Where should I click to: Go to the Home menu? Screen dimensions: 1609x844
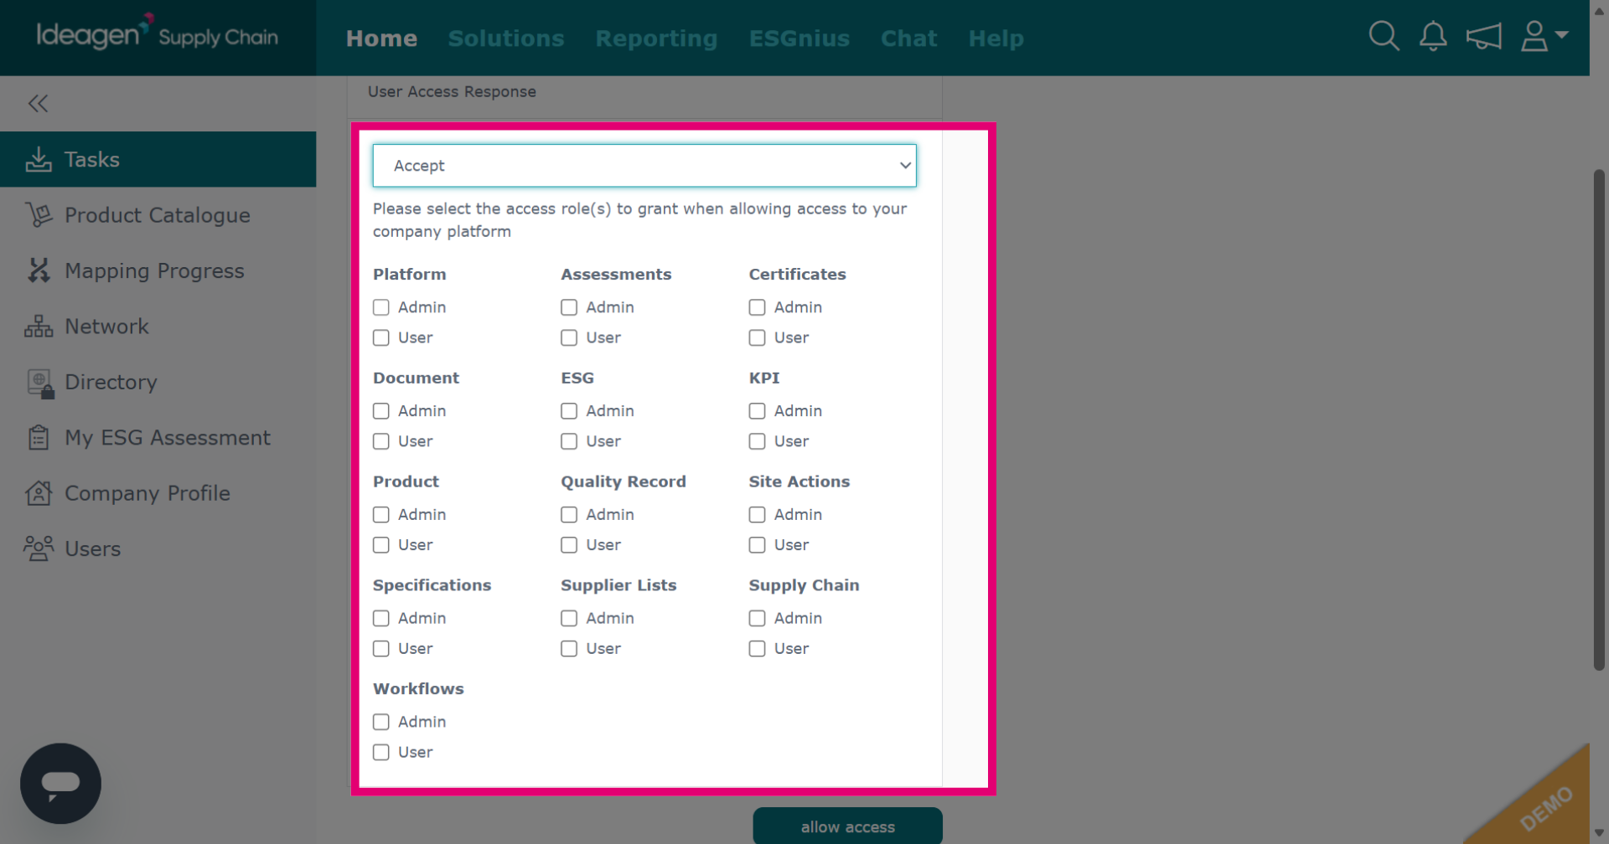(381, 39)
